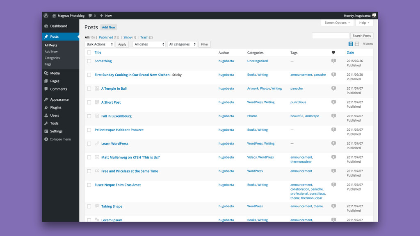
Task: Filter by Published posts
Action: [106, 37]
